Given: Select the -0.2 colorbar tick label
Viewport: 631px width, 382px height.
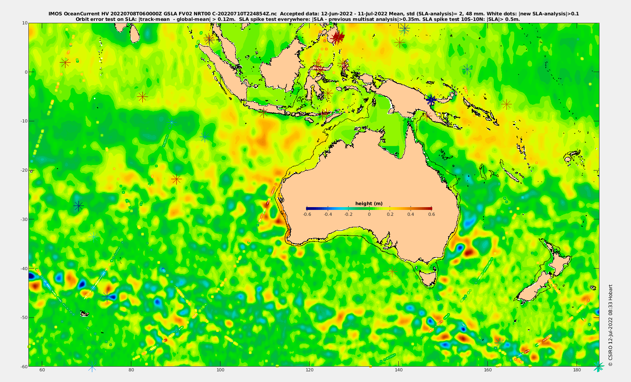Looking at the screenshot, I should pyautogui.click(x=348, y=215).
